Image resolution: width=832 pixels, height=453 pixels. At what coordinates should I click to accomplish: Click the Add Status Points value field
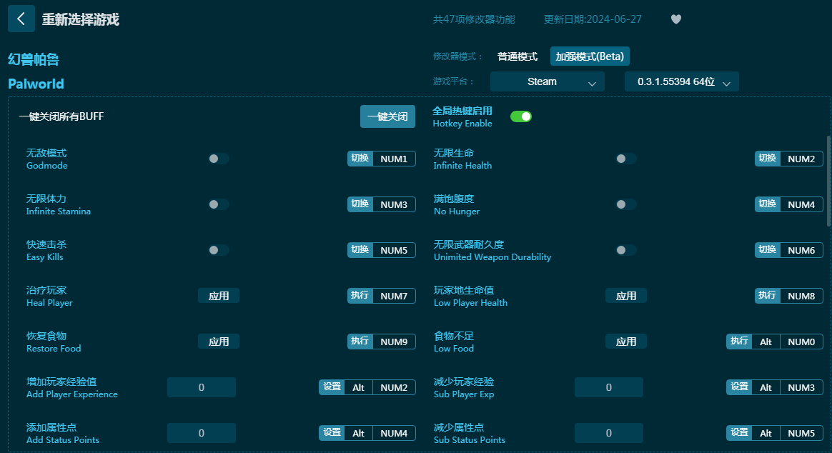pyautogui.click(x=201, y=433)
